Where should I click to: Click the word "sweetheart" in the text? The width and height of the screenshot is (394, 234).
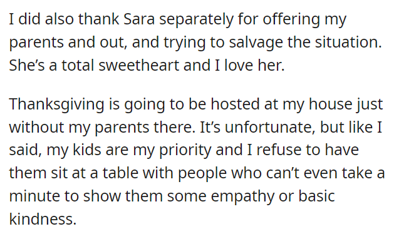[138, 65]
